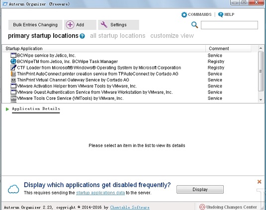
Task: Select the BCWipeTM Task Manager globe icon
Action: click(x=13, y=61)
